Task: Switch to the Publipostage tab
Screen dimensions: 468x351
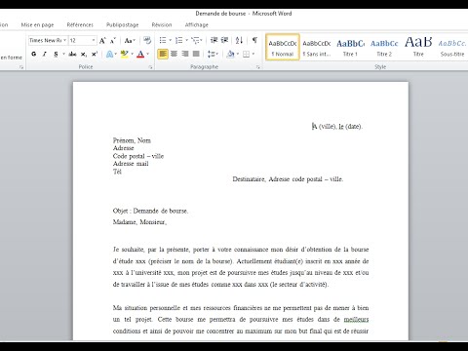Action: [123, 24]
